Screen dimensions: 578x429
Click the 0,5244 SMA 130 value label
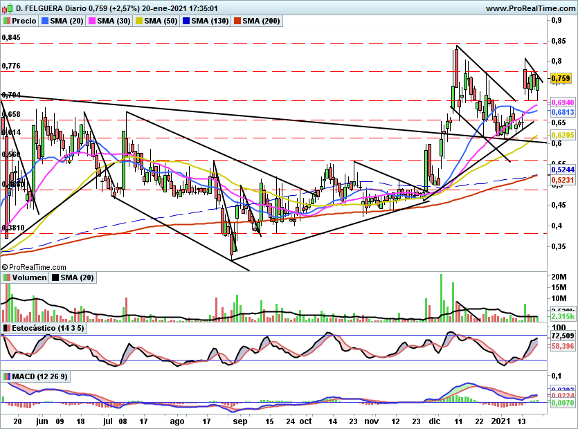pyautogui.click(x=563, y=170)
